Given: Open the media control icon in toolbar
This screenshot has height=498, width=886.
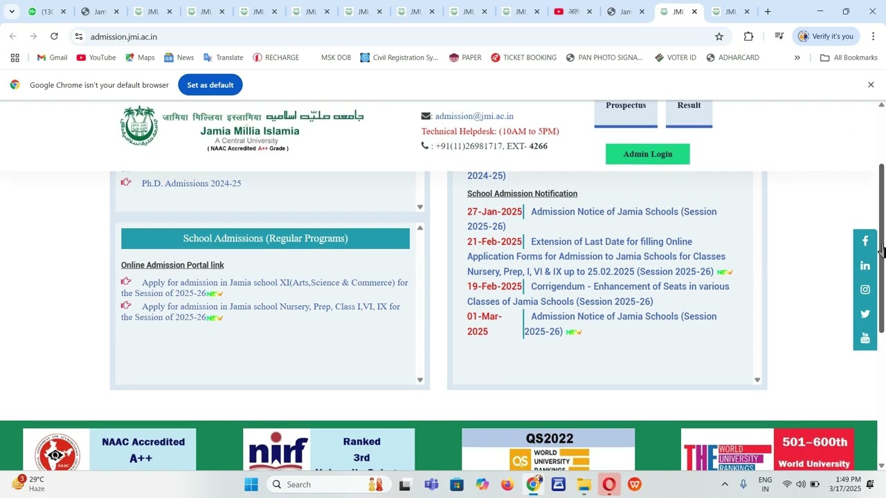Looking at the screenshot, I should 779,37.
